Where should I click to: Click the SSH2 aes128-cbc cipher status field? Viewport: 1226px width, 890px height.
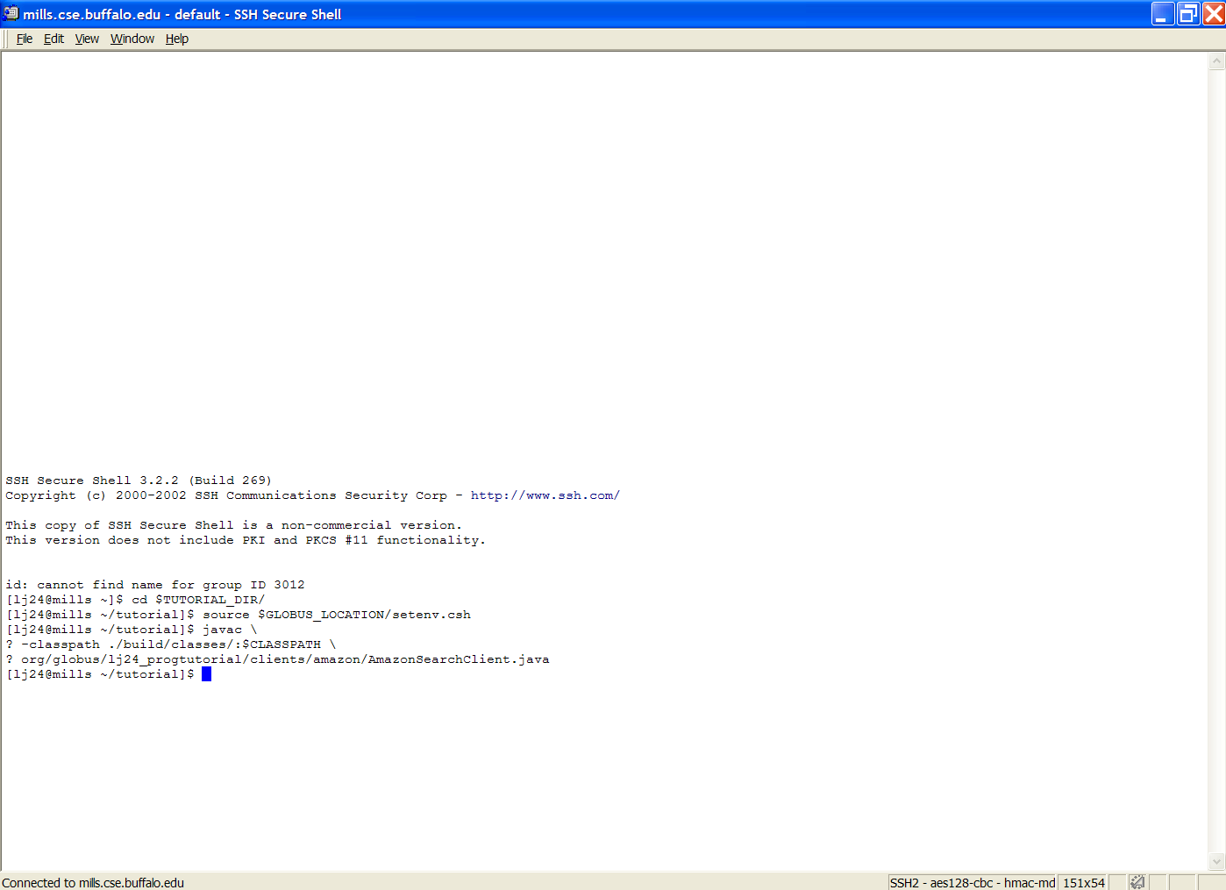(x=972, y=882)
